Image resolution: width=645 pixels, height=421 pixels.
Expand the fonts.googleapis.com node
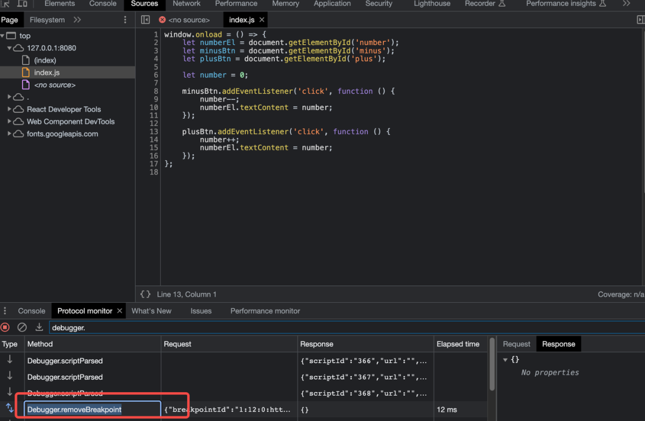tap(9, 134)
